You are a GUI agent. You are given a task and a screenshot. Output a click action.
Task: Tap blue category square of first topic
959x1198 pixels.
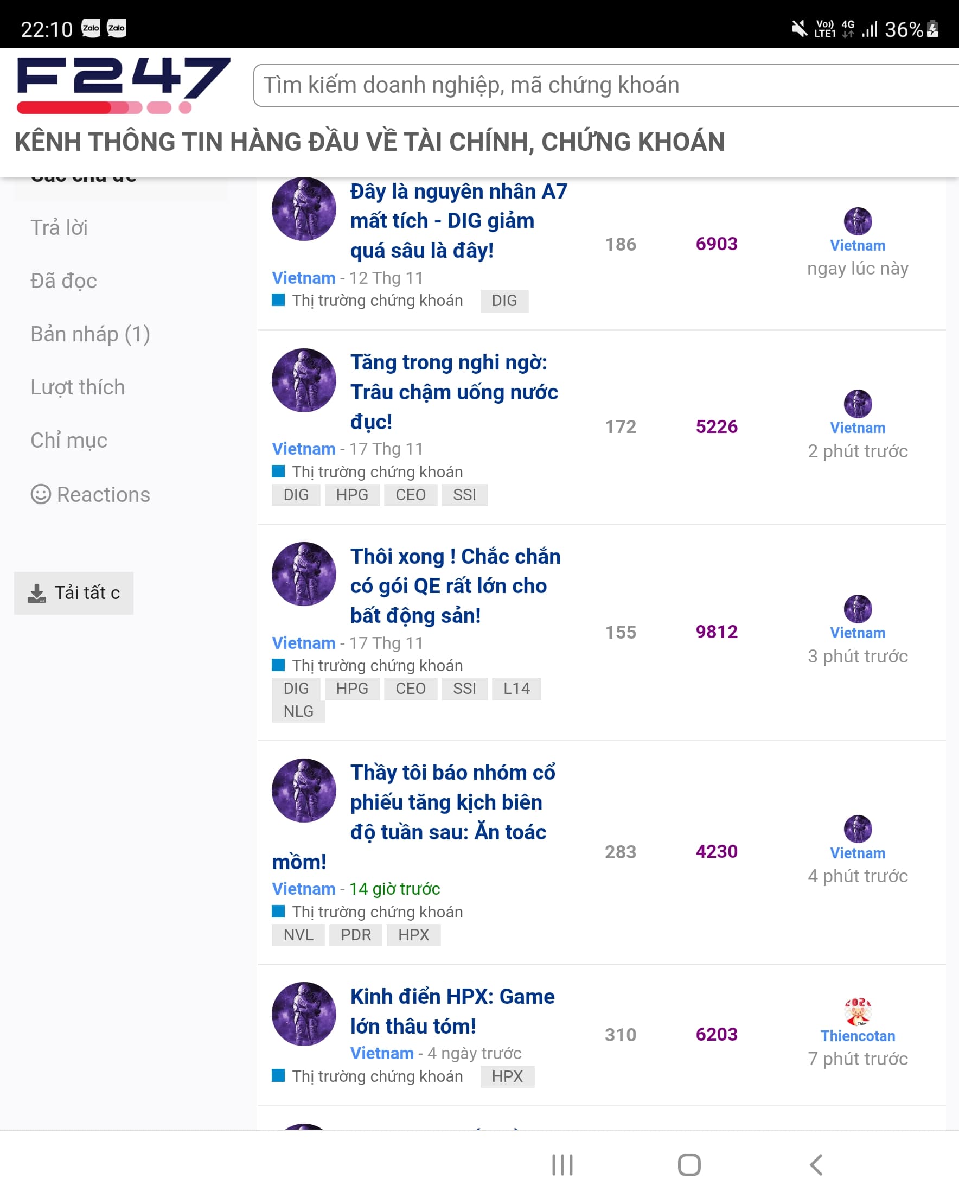(278, 300)
